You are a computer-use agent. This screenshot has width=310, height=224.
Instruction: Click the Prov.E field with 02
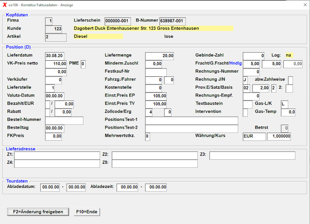coord(246,88)
